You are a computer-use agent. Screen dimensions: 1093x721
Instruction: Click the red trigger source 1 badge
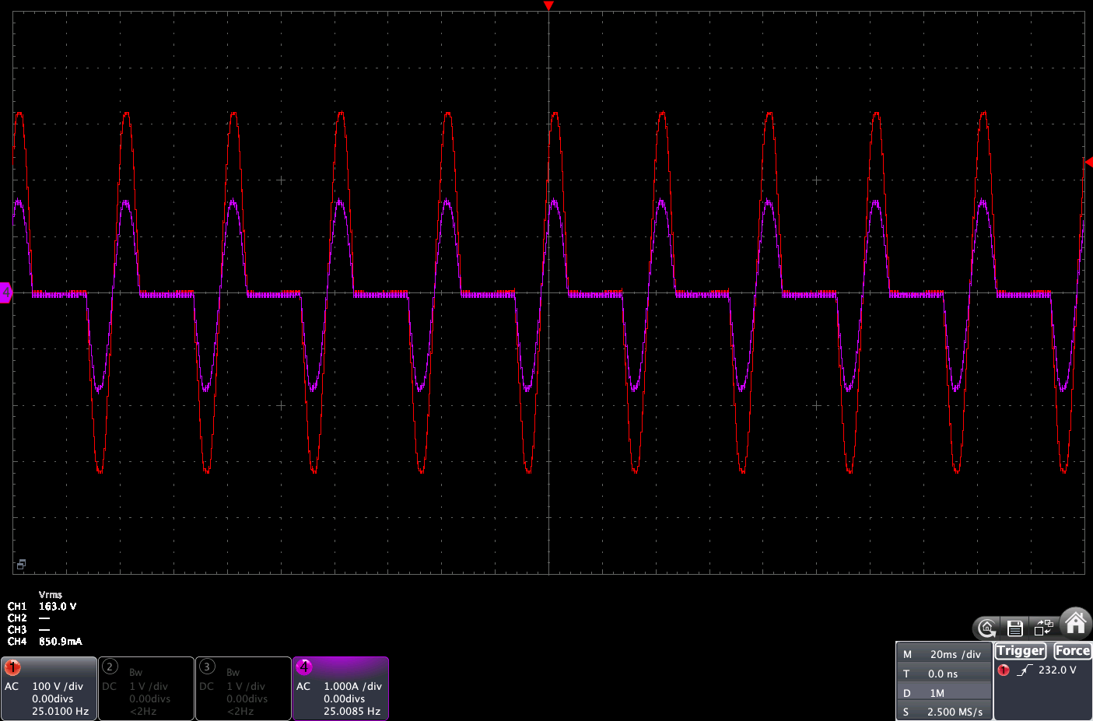(1004, 670)
